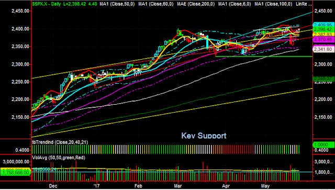The width and height of the screenshot is (335, 190).
Task: Click the Apr date axis label
Action: (226, 186)
